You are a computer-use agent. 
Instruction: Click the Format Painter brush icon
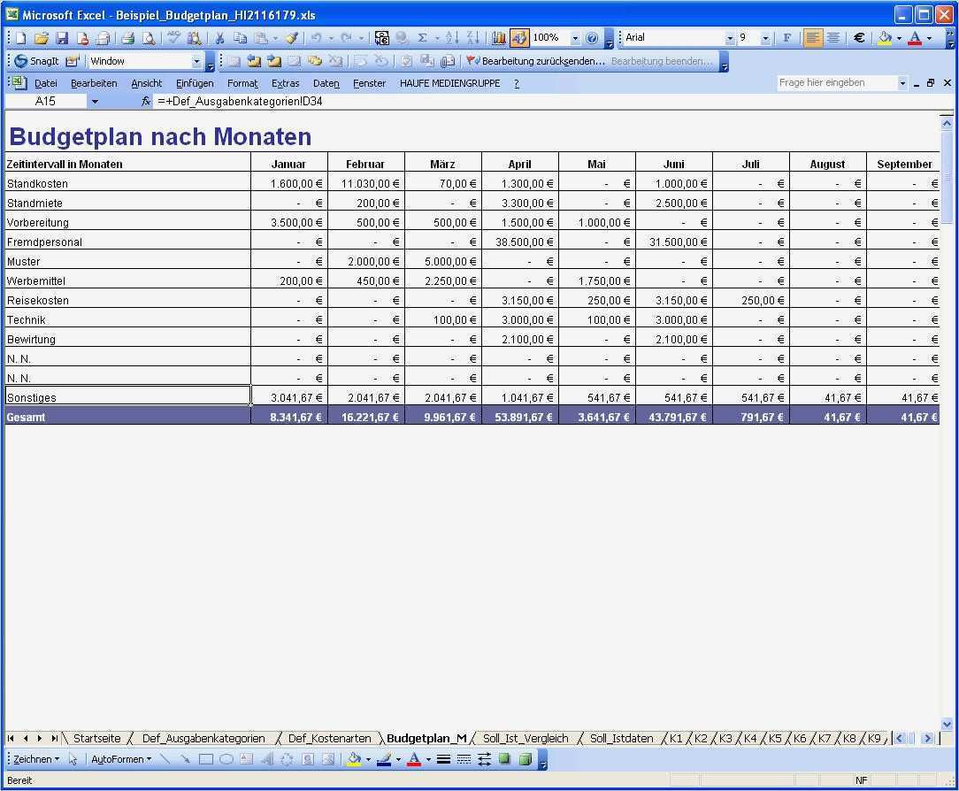[292, 38]
